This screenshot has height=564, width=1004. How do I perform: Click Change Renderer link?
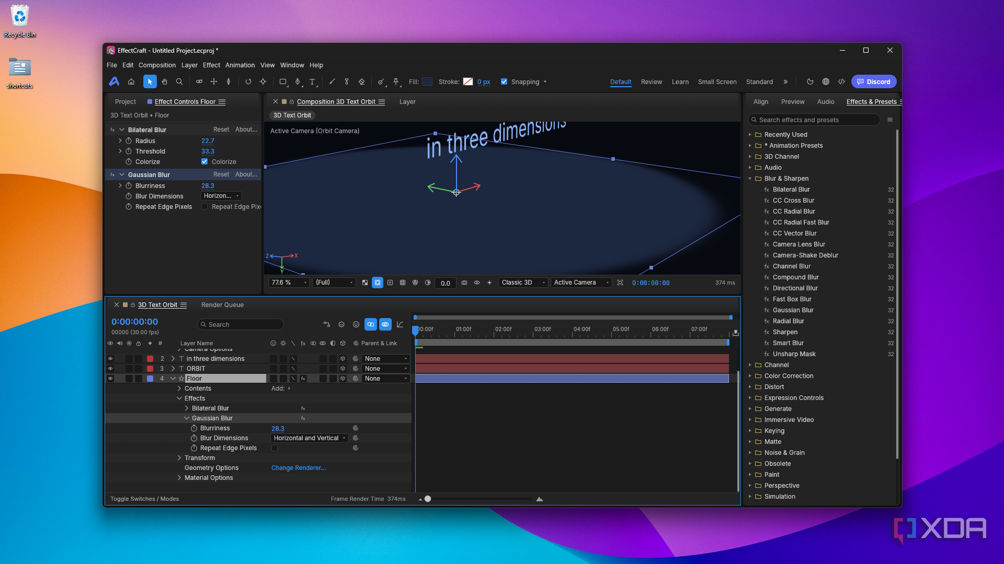(299, 468)
